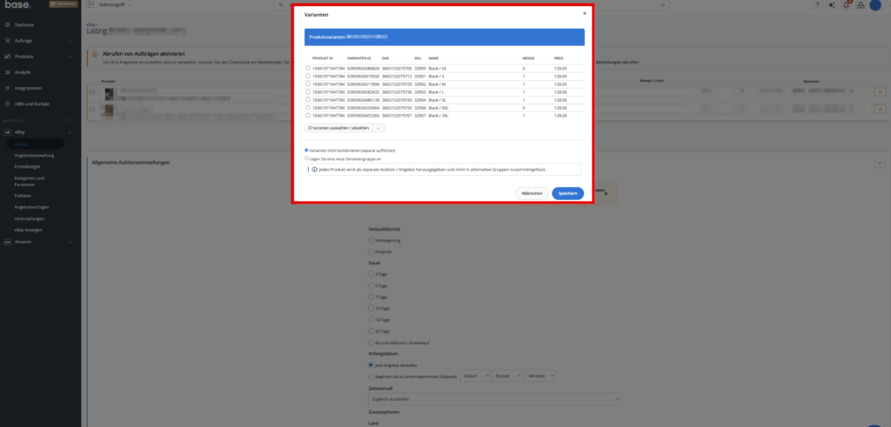
Task: Open the notifications bell icon
Action: tap(846, 5)
